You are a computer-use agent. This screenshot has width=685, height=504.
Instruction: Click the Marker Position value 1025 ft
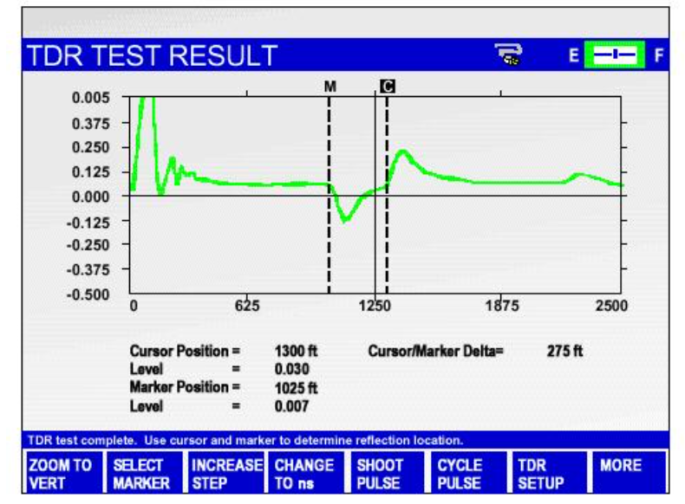[x=296, y=387]
